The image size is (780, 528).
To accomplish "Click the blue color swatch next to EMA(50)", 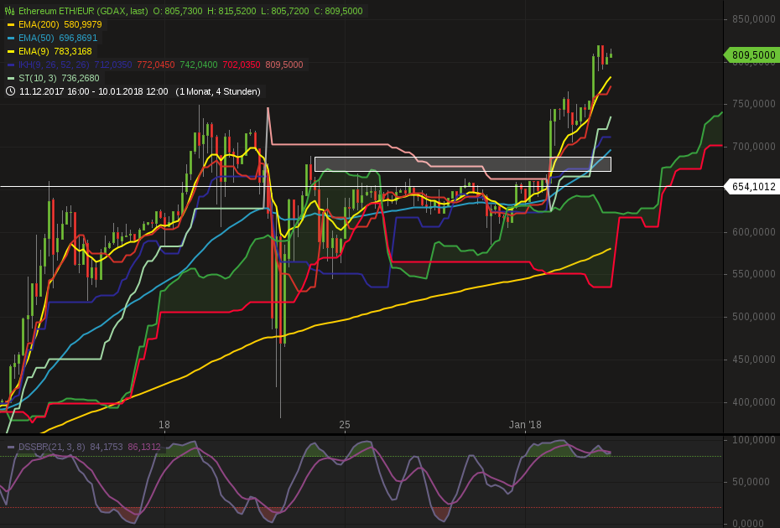I will pos(9,38).
